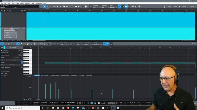
Task: Select the editor Paint tool
Action: pos(25,44)
